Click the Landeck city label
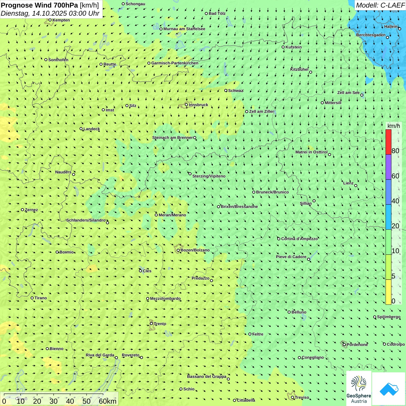Image resolution: width=406 pixels, height=406 pixels. point(92,129)
